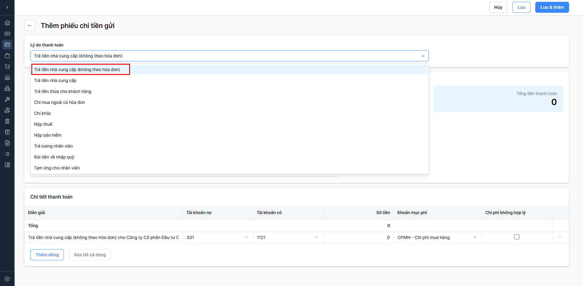Screen dimensions: 583x286
Task: Open settings gear at sidebar bottom
Action: click(7, 279)
